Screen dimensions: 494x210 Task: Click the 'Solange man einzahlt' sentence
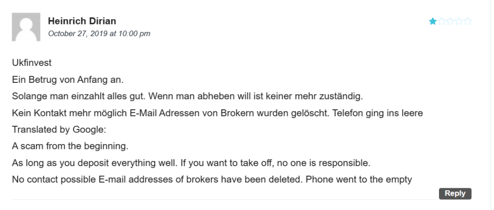188,96
